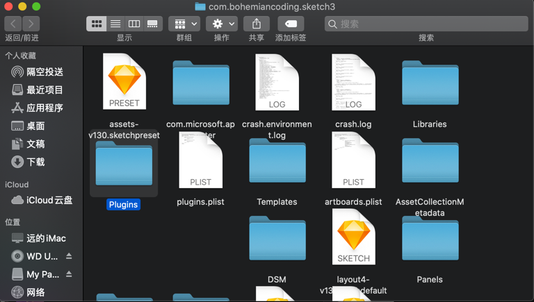Image resolution: width=534 pixels, height=302 pixels.
Task: Select the assets-v130.sketchpreset file
Action: click(124, 82)
